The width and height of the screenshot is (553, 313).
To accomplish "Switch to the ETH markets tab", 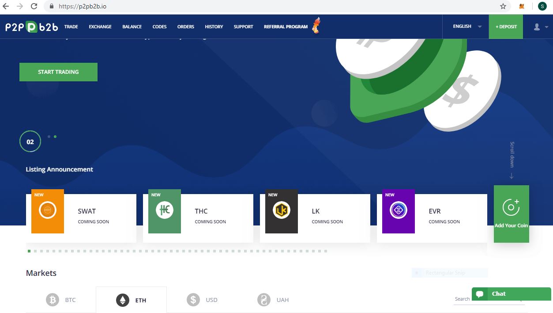I will pyautogui.click(x=131, y=300).
